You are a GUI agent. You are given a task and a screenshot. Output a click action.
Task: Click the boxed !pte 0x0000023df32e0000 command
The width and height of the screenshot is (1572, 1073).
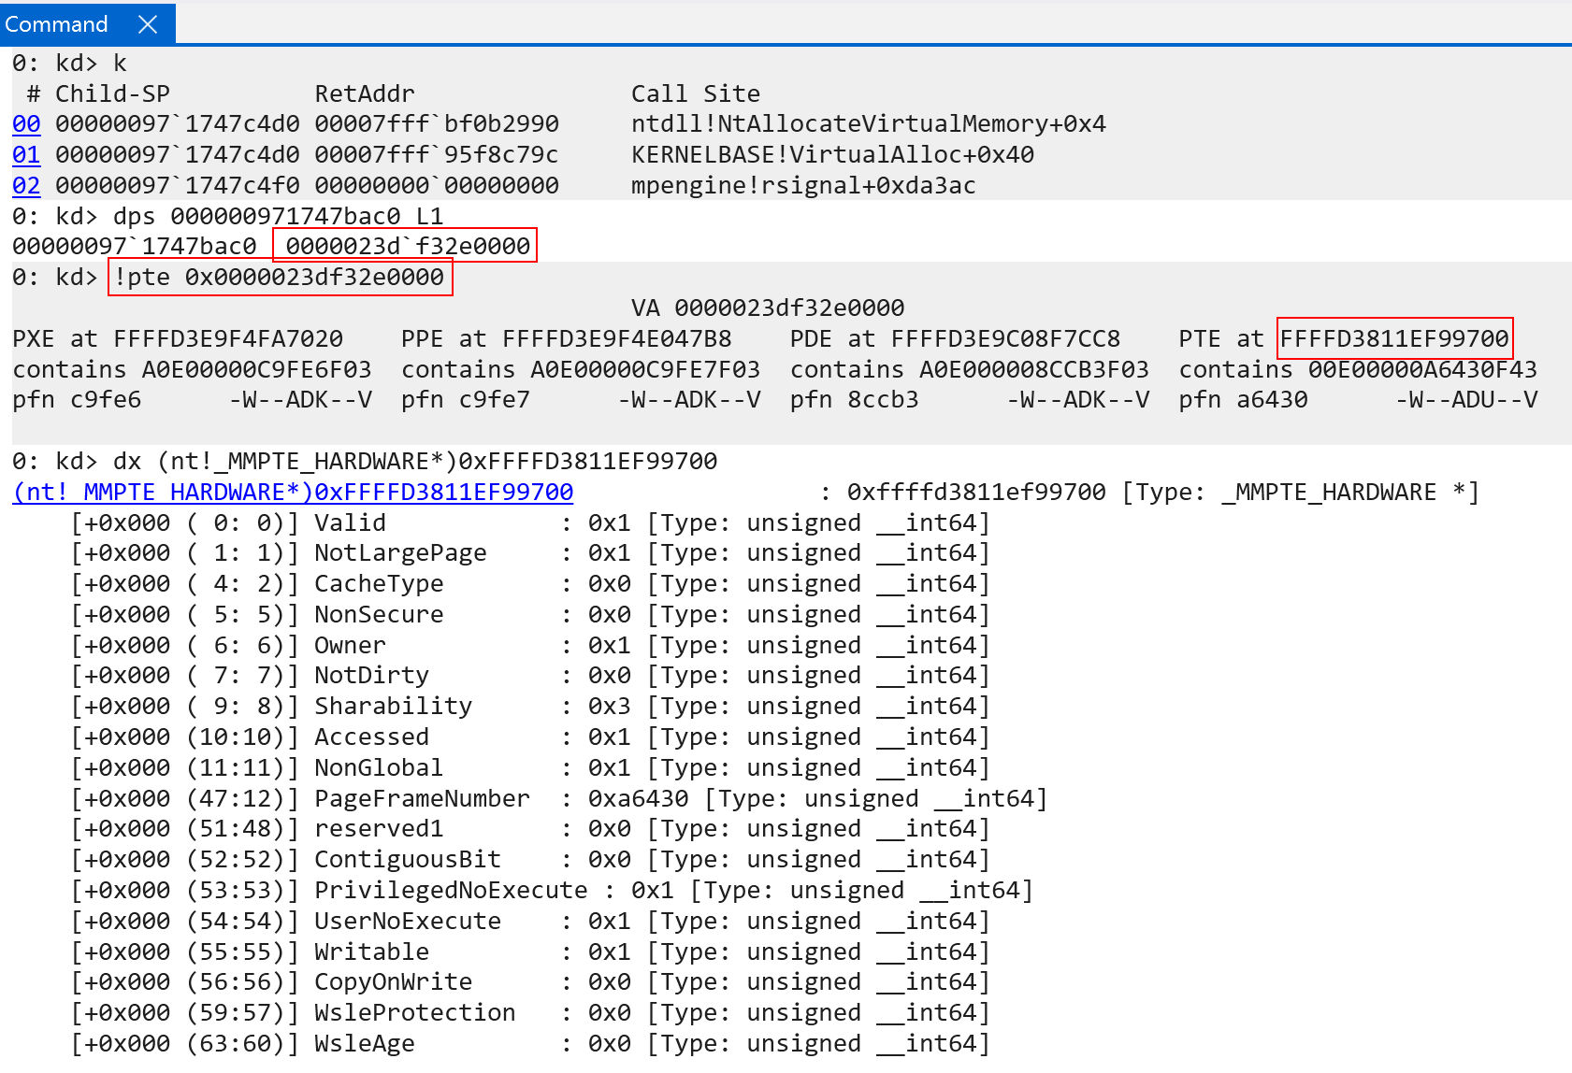(280, 278)
